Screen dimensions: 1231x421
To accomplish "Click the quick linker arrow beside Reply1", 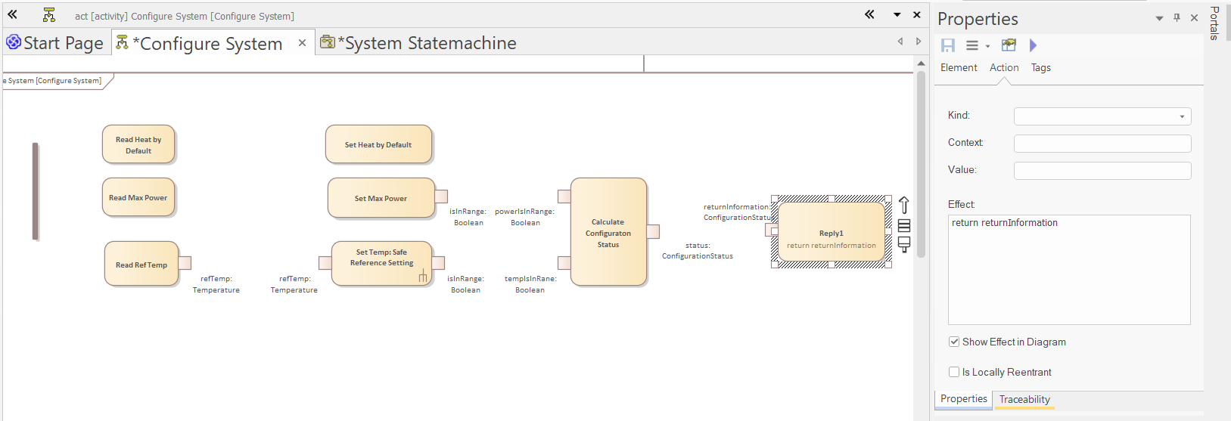I will pyautogui.click(x=903, y=205).
